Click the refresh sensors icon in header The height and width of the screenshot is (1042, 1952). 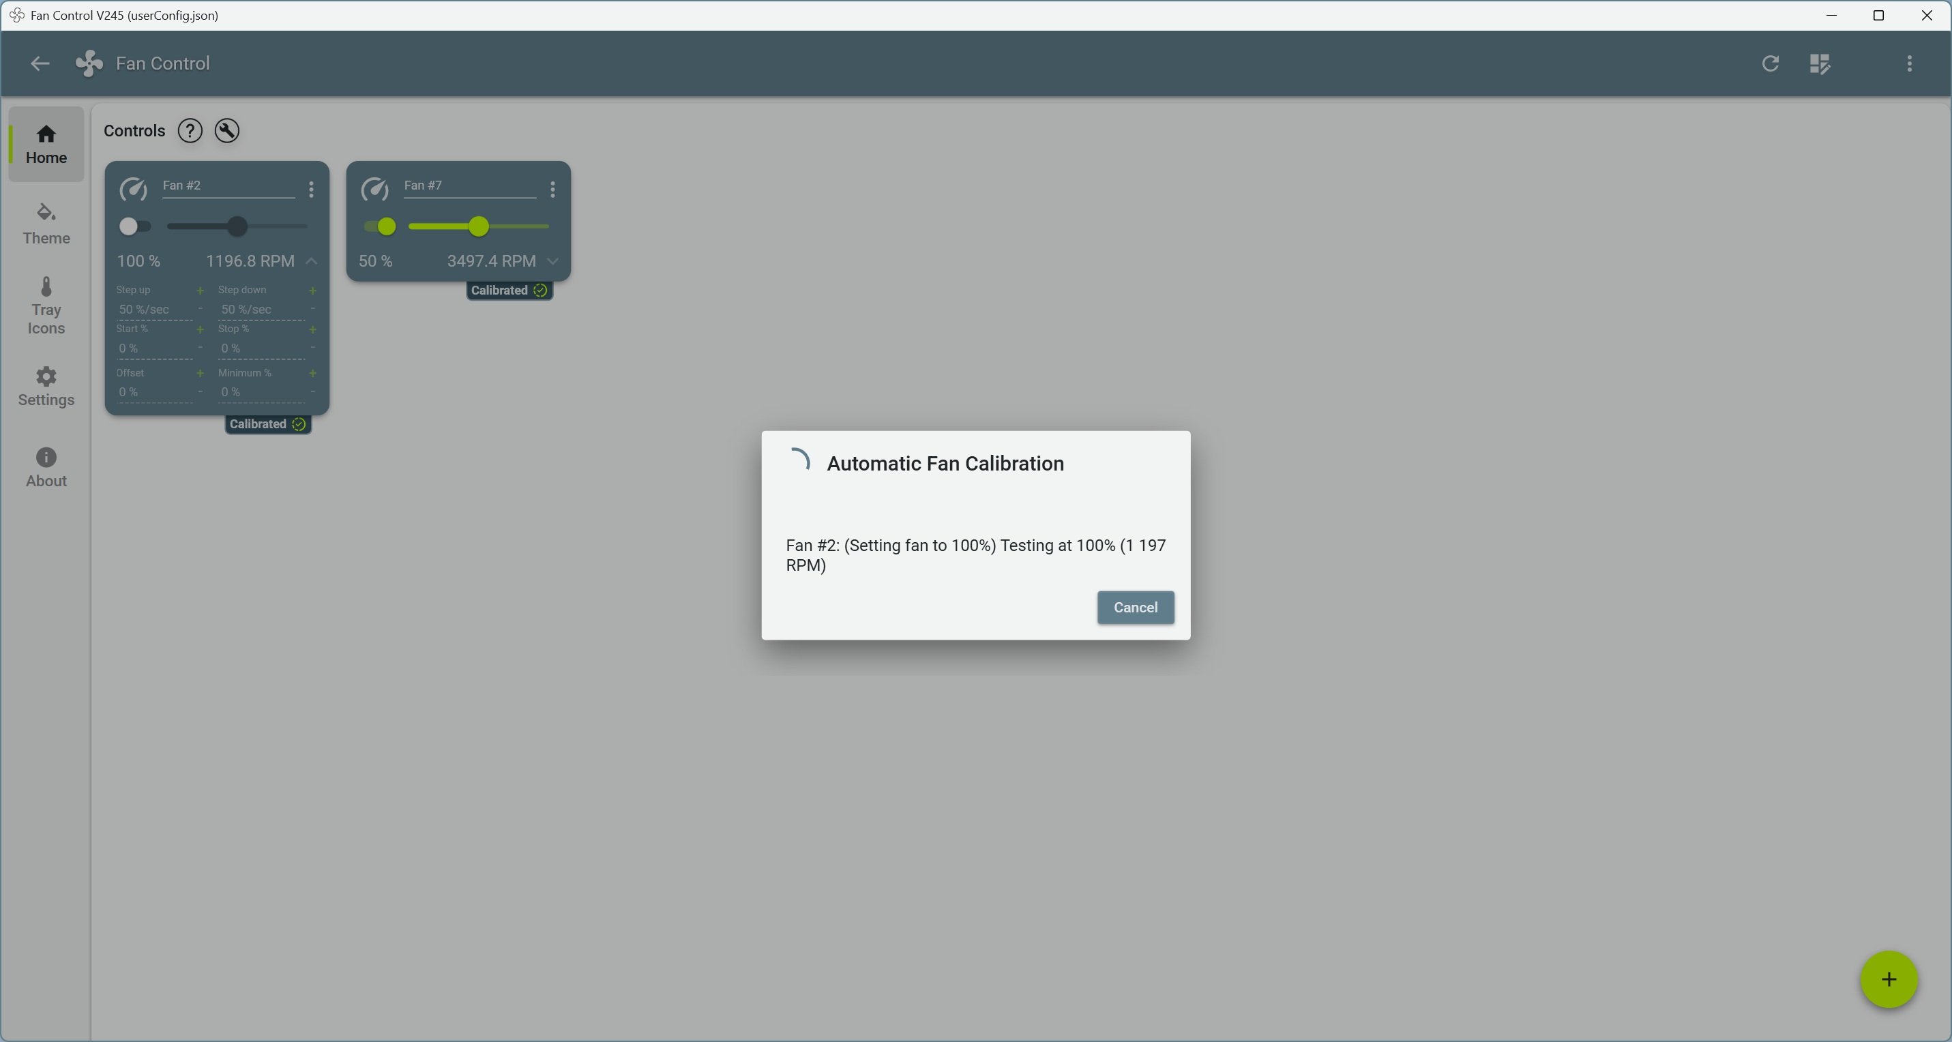pyautogui.click(x=1770, y=63)
